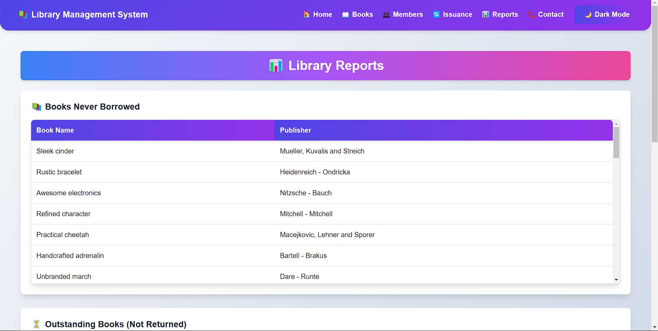
Task: Click the Publisher column header
Action: (444, 130)
